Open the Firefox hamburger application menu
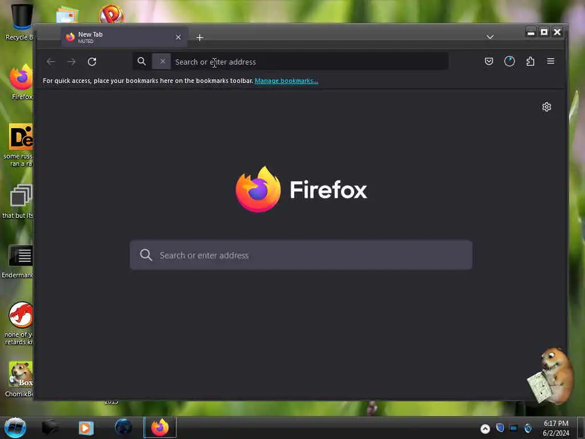 click(550, 61)
